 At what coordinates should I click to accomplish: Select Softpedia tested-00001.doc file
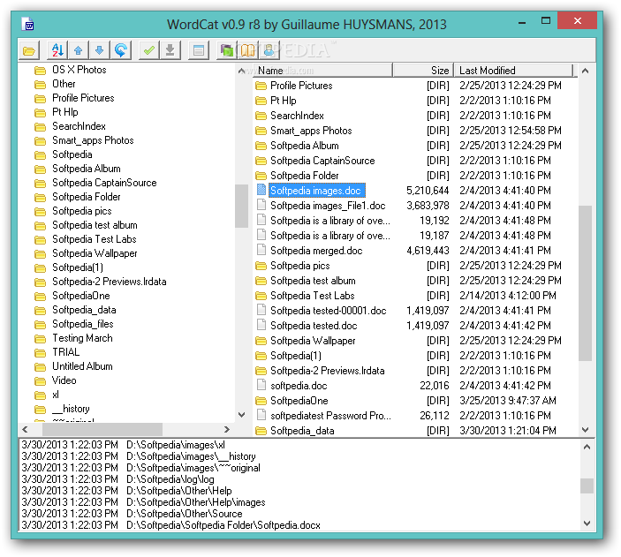[415, 311]
